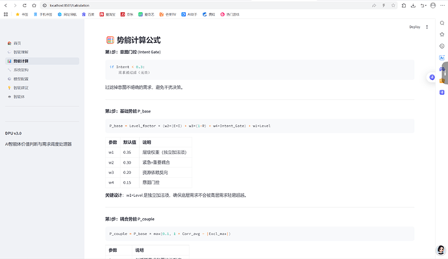Screen dimensions: 448x259
Task: Click the P_couple formula code block
Action: point(260,234)
